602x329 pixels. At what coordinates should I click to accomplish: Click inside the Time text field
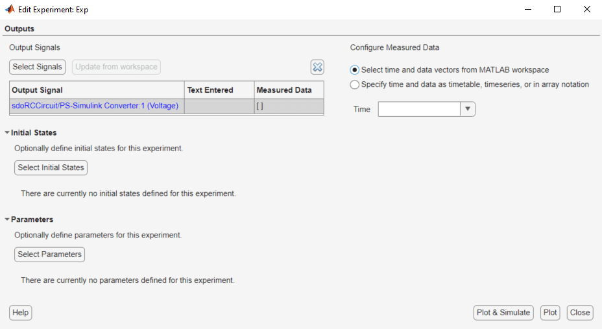pyautogui.click(x=419, y=109)
